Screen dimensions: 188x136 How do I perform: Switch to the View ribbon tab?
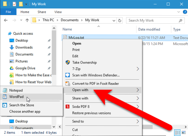[58, 12]
